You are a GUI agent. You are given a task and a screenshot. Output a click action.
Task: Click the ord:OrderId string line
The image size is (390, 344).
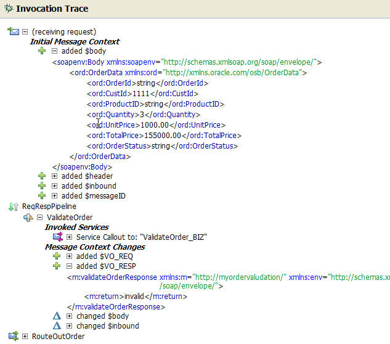click(147, 83)
